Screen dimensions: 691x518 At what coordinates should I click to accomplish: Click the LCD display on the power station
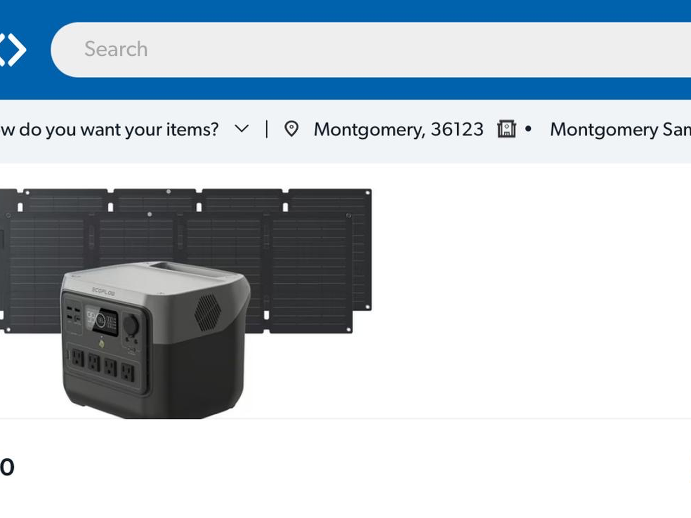[101, 321]
